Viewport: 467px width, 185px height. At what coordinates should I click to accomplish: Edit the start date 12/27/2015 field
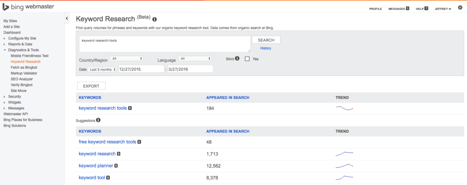[x=141, y=69]
